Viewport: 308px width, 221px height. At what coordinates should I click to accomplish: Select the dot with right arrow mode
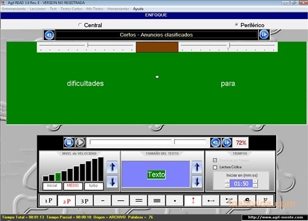[x=211, y=200]
